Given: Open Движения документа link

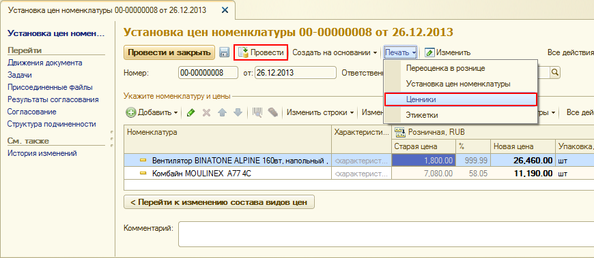Looking at the screenshot, I should 44,63.
